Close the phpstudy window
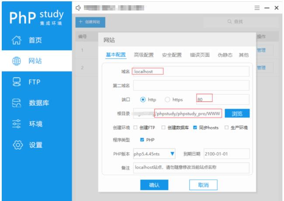Screen dimensions: 284x201 (277, 8)
